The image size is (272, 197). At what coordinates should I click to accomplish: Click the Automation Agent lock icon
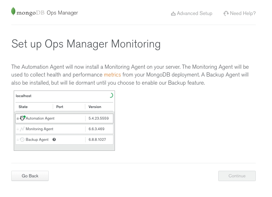[x=18, y=119]
